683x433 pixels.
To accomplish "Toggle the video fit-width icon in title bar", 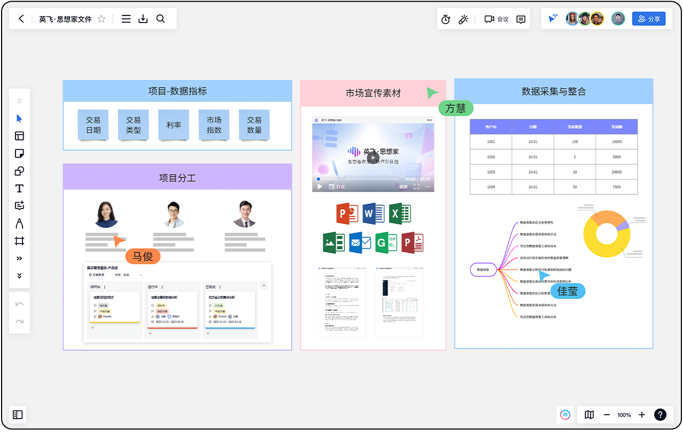I will [x=429, y=121].
